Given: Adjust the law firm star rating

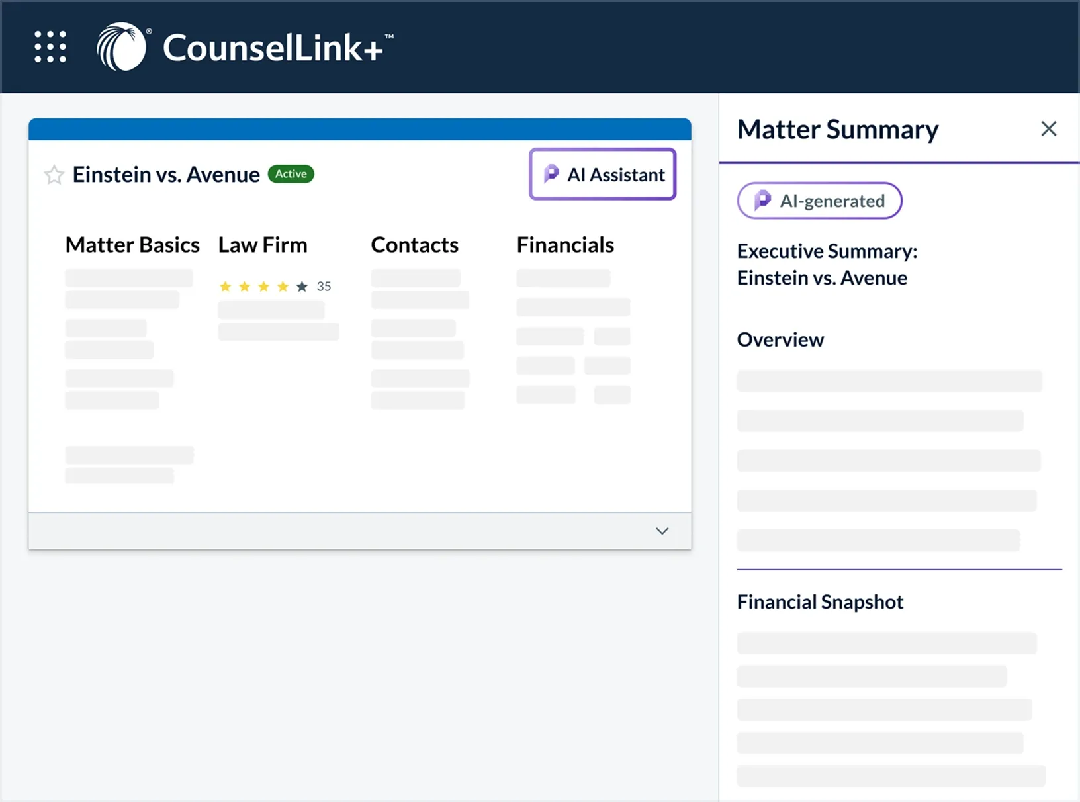Looking at the screenshot, I should coord(263,286).
